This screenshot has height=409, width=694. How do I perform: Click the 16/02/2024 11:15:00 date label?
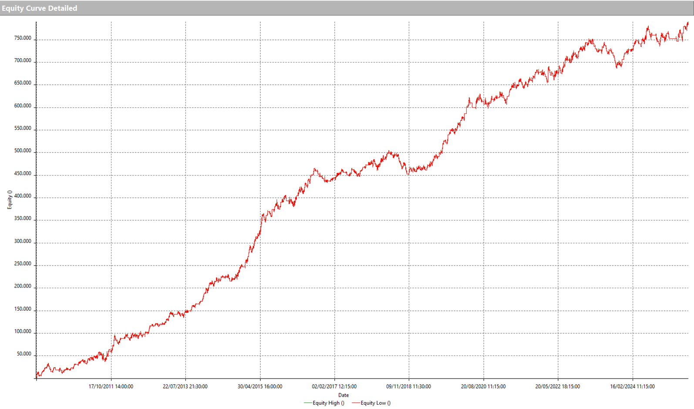tap(632, 386)
